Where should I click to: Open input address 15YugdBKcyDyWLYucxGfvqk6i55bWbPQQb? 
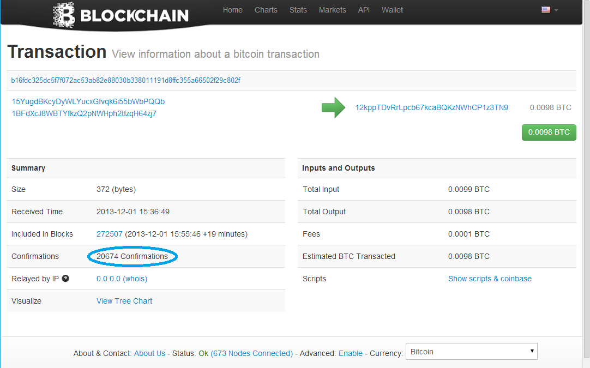tap(88, 101)
